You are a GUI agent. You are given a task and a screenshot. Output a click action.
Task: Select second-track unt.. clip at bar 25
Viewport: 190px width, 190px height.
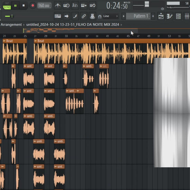click(x=29, y=76)
